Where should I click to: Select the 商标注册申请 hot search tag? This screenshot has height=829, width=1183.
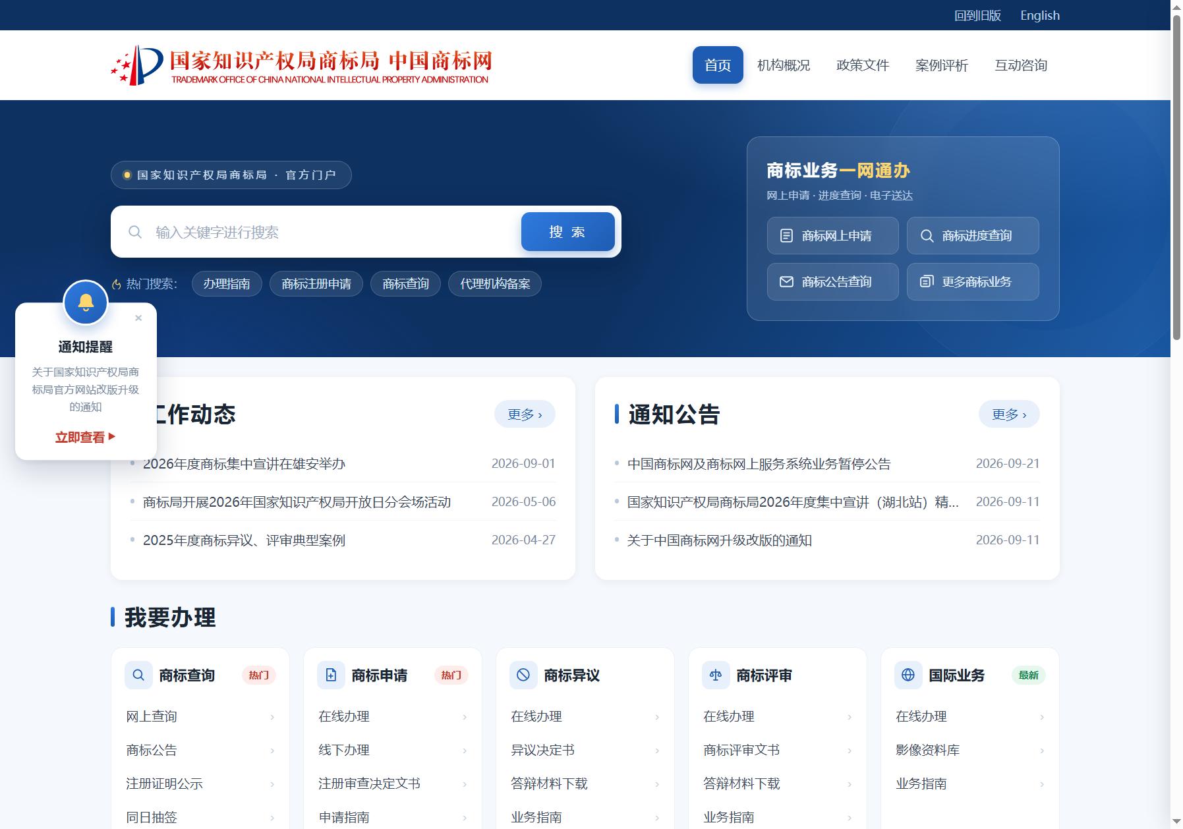pos(316,284)
